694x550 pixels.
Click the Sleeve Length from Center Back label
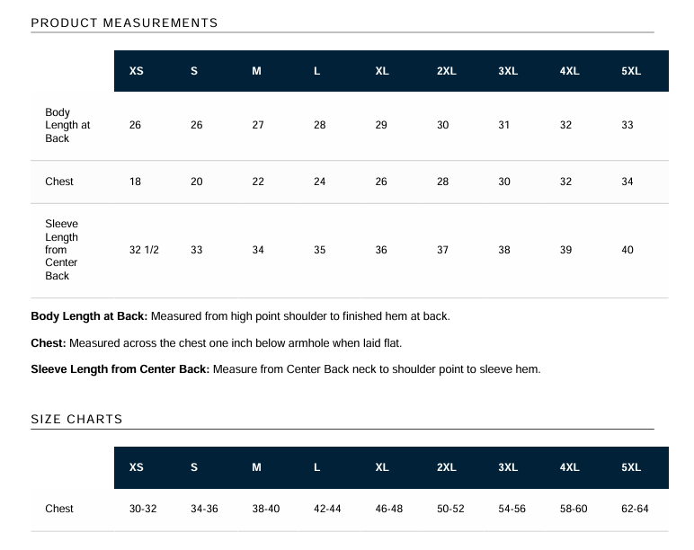(x=61, y=250)
